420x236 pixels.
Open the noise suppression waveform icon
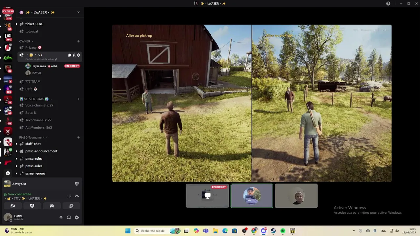(x=69, y=196)
